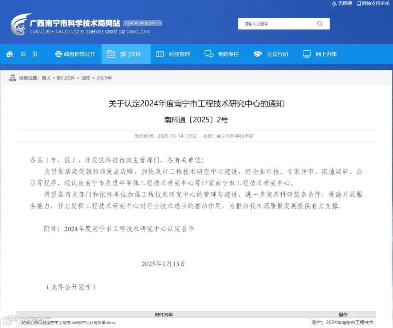Click the 附件名称 table header
Image resolution: width=393 pixels, height=328 pixels.
164,315
